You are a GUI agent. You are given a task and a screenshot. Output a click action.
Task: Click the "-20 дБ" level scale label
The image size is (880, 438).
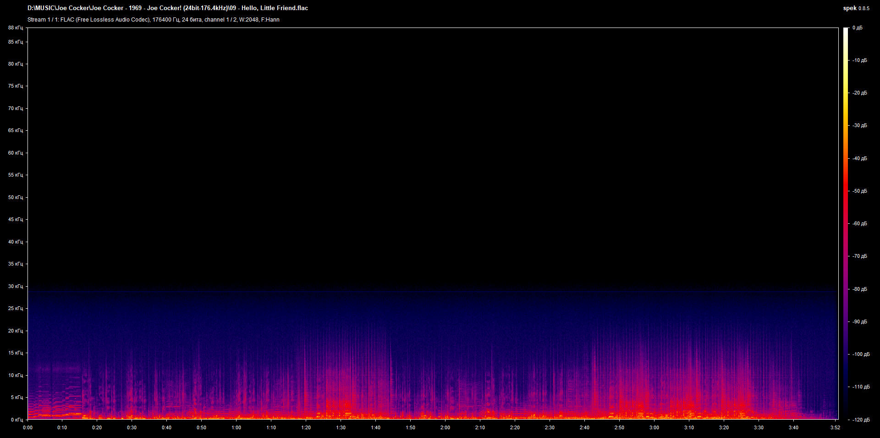tap(860, 93)
